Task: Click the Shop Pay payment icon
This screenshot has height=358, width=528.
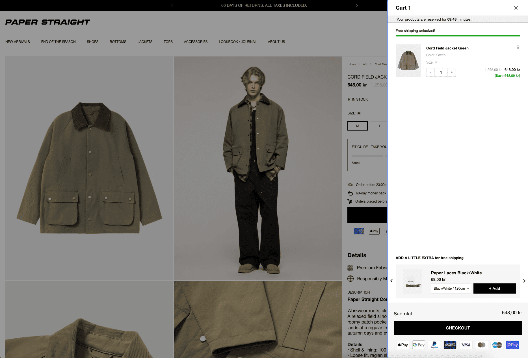Action: [x=512, y=345]
